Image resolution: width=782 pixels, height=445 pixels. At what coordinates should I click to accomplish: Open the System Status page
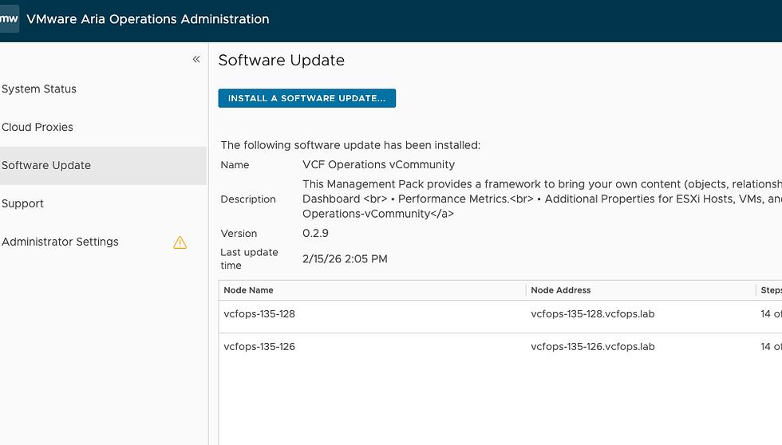coord(39,89)
